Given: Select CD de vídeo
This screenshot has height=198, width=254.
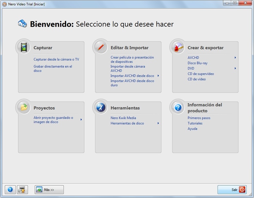Looking at the screenshot, I should [x=197, y=79].
